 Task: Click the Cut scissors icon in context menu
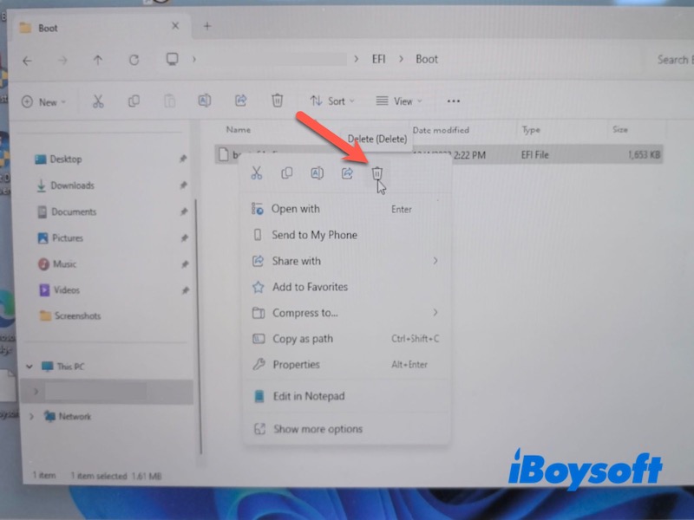pos(257,172)
